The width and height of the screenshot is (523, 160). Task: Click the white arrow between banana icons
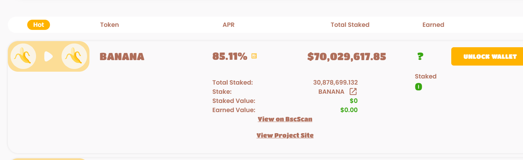(49, 56)
